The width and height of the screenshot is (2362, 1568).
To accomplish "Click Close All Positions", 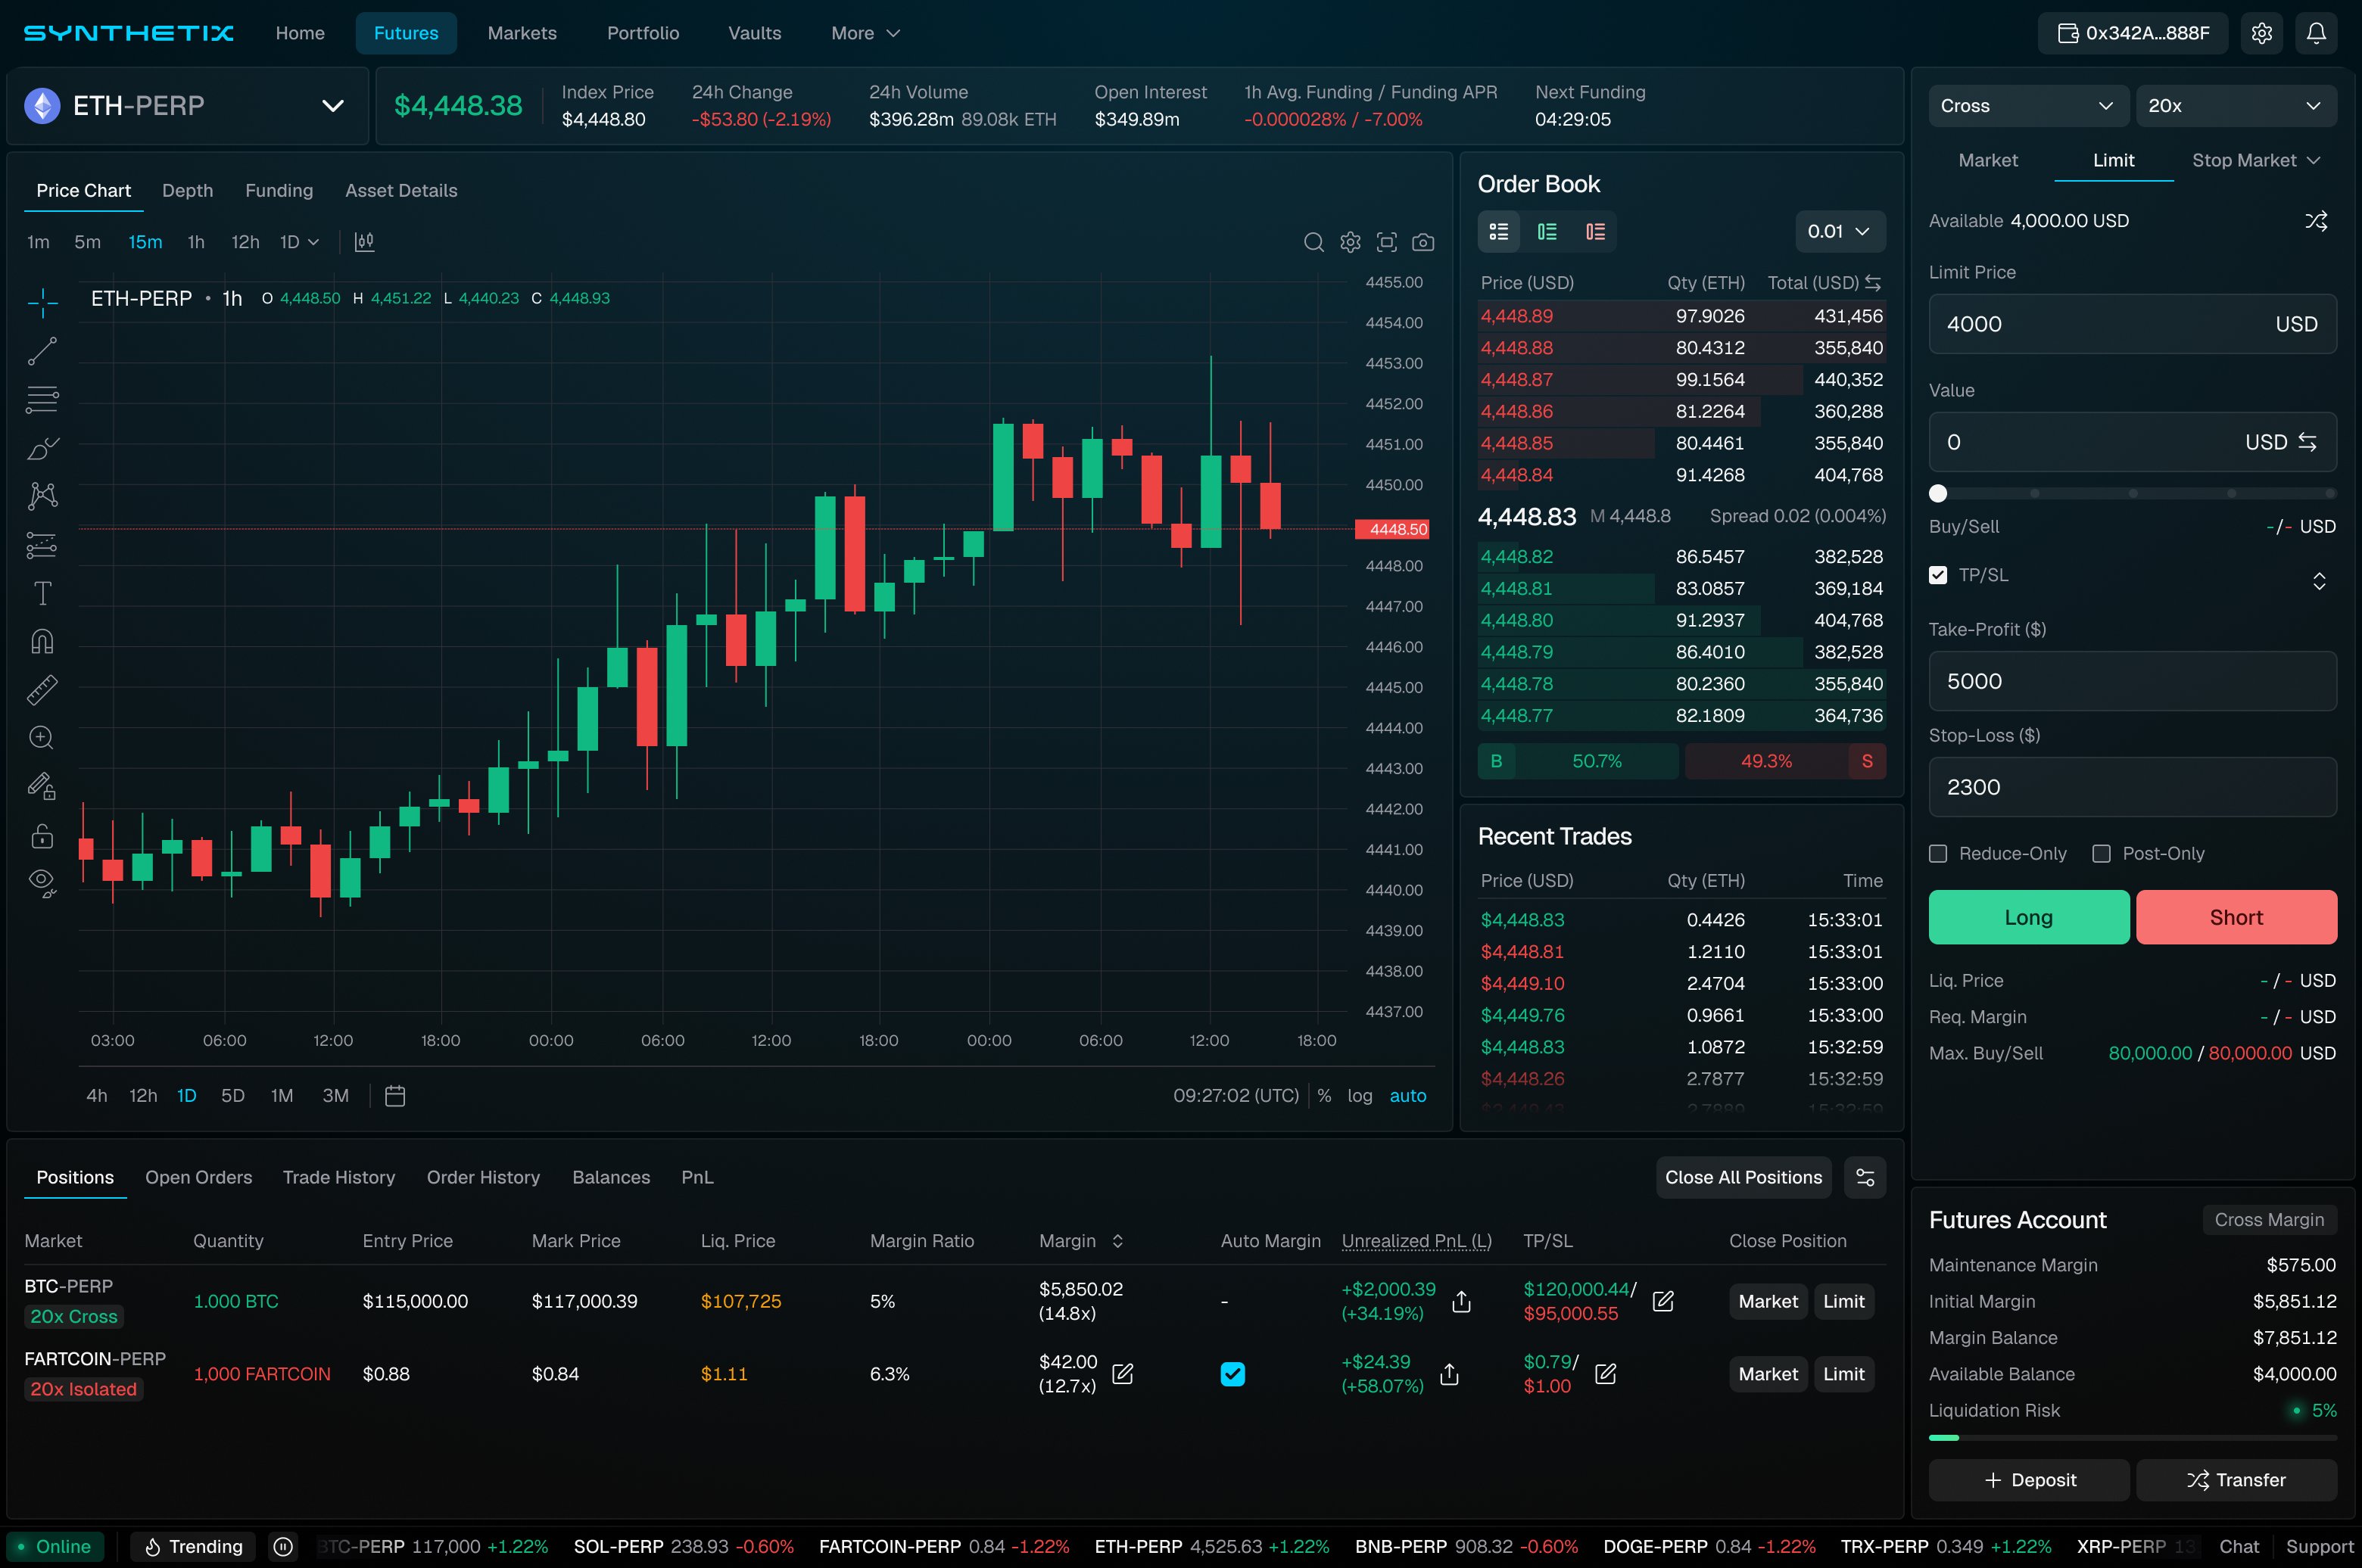I will pos(1743,1177).
